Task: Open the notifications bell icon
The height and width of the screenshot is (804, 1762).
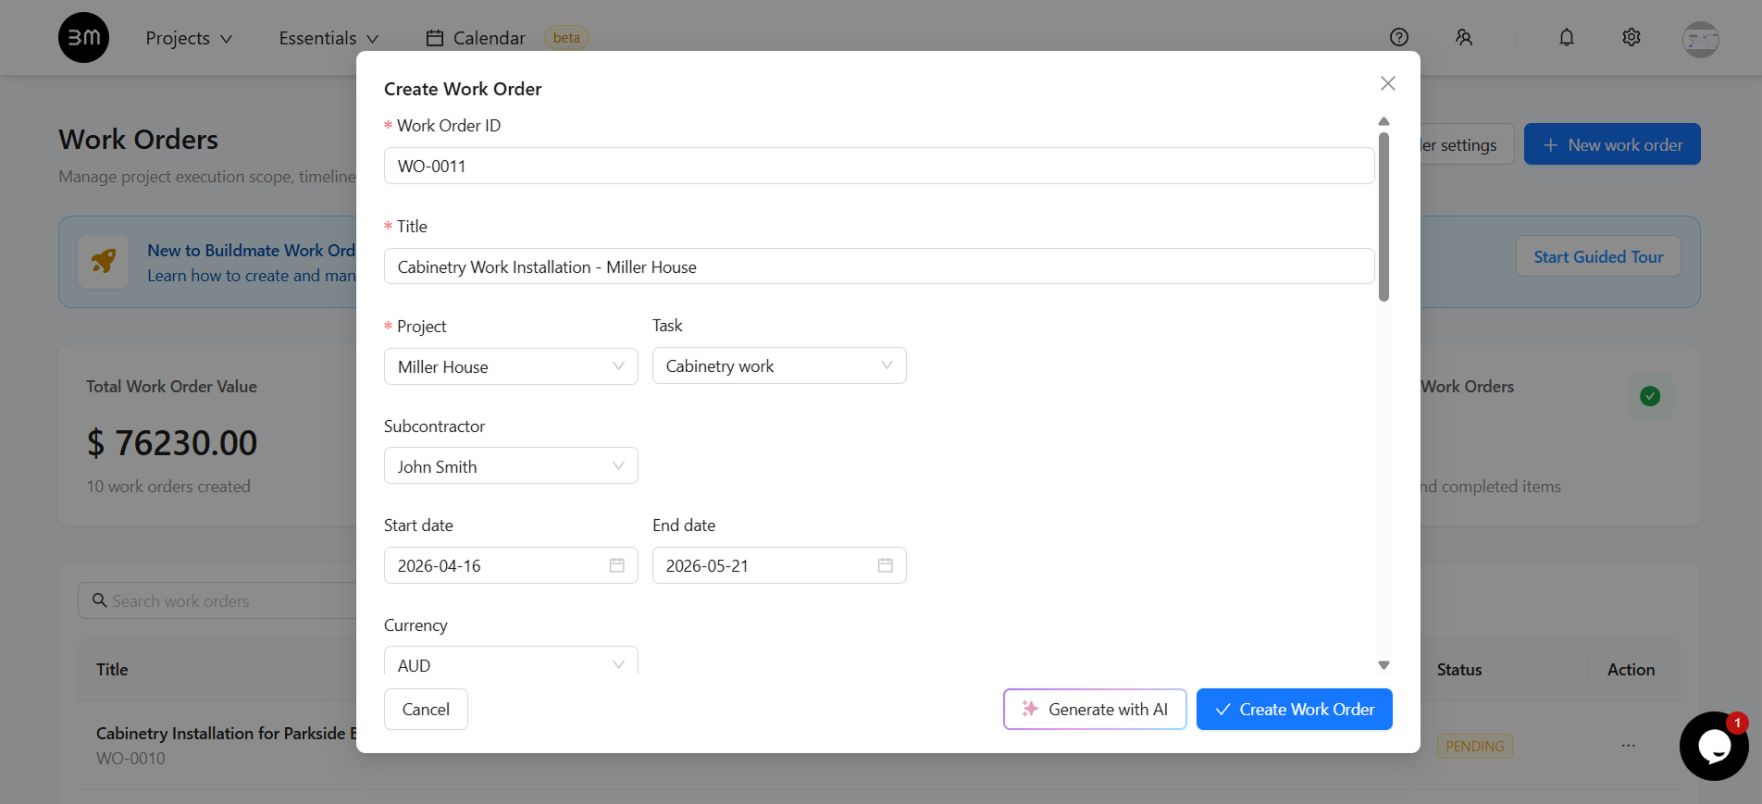Action: pyautogui.click(x=1567, y=37)
